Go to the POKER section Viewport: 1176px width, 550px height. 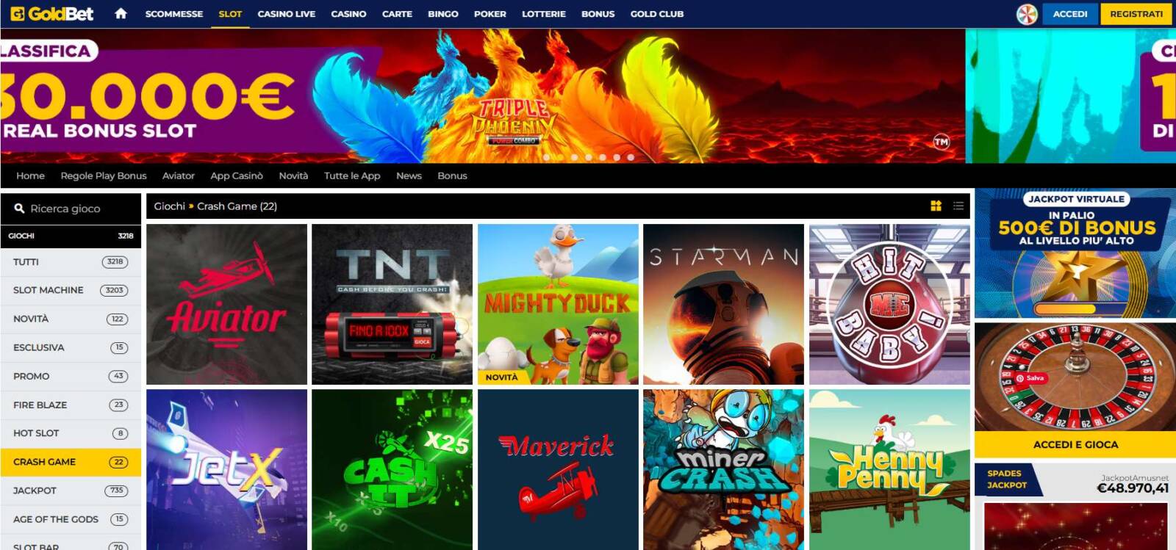coord(490,14)
